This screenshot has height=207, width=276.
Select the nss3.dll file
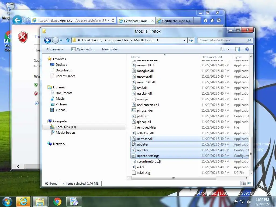pos(142,88)
